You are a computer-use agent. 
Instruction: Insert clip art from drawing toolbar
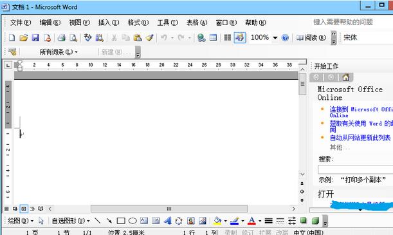191,221
